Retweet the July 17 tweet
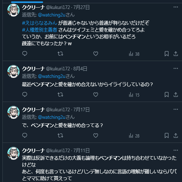Image resolution: width=182 pixels, height=182 pixels. [x=60, y=136]
